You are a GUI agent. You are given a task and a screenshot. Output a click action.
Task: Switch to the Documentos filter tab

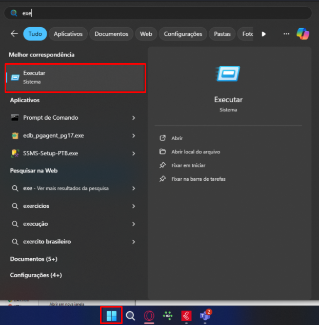tap(111, 34)
